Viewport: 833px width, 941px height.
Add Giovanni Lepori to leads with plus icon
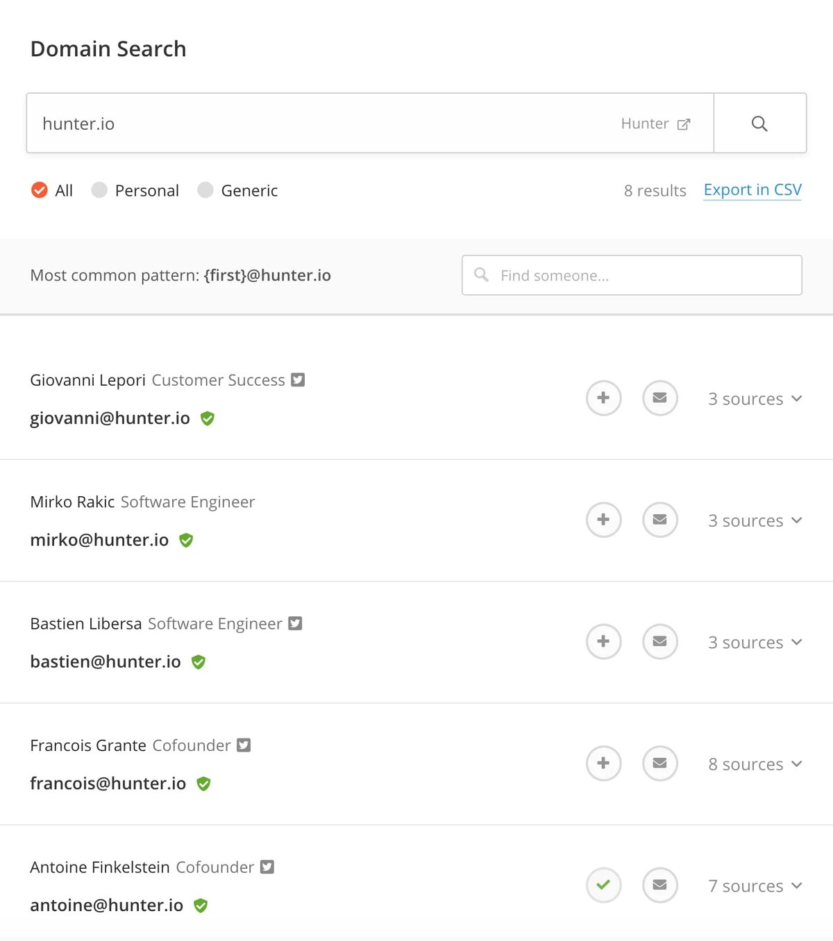(603, 398)
